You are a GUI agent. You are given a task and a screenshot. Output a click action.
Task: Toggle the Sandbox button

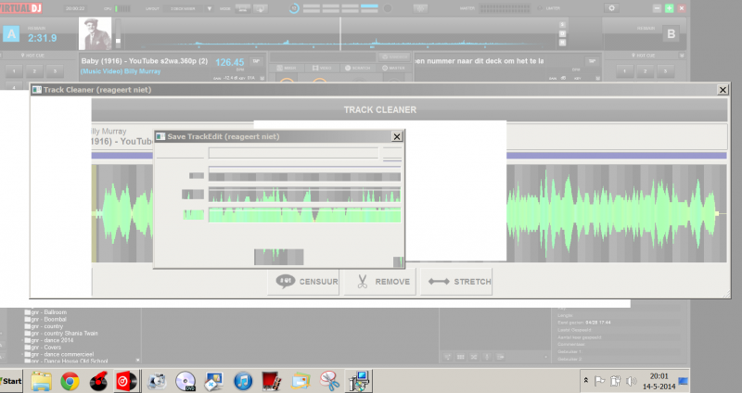coord(393,57)
